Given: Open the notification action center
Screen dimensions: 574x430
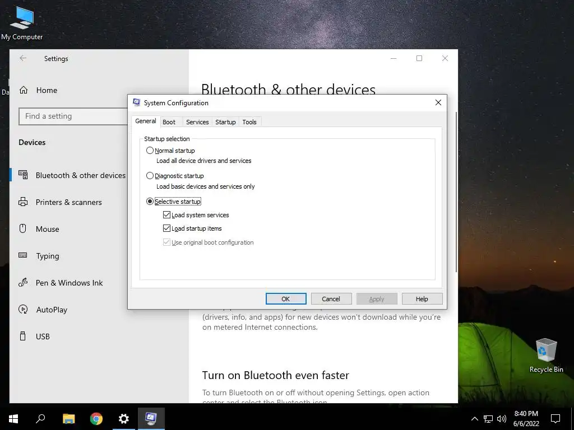Looking at the screenshot, I should (556, 419).
